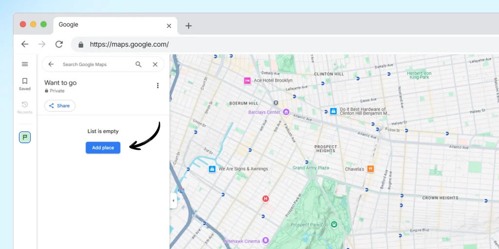Click the I-278 highway shield
Screen dimensions: 499x249
coord(181,191)
